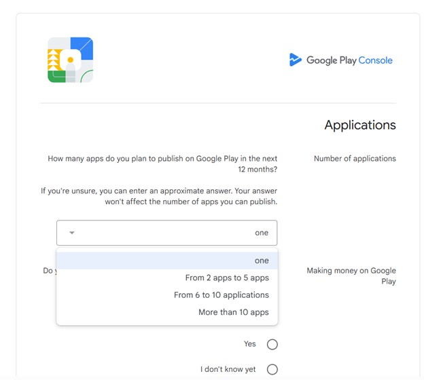The image size is (424, 380).
Task: Select the "I don't know yet" radio button
Action: click(x=272, y=370)
